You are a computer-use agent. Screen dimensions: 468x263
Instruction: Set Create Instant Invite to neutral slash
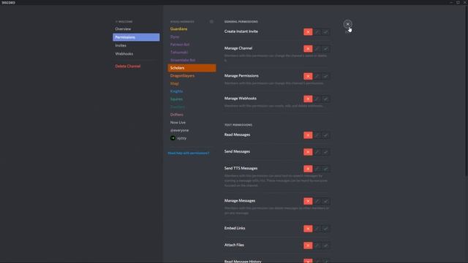point(317,32)
